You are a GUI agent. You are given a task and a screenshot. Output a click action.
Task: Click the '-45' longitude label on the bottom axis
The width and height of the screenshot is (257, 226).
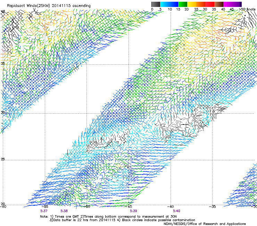click(x=129, y=207)
